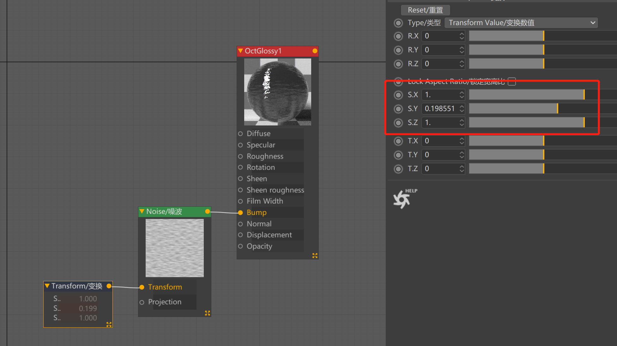Screen dimensions: 617x346
Task: Click the resize icon on Noise node
Action: 207,313
